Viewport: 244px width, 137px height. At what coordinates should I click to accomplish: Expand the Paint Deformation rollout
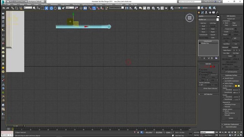[231, 127]
